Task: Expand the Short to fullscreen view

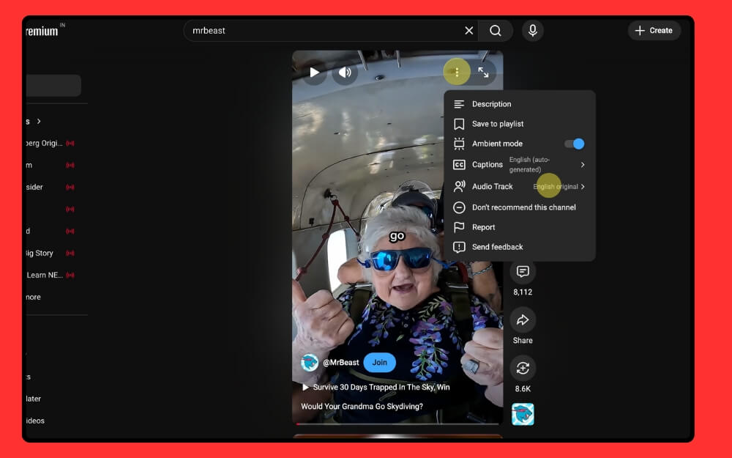Action: tap(484, 72)
